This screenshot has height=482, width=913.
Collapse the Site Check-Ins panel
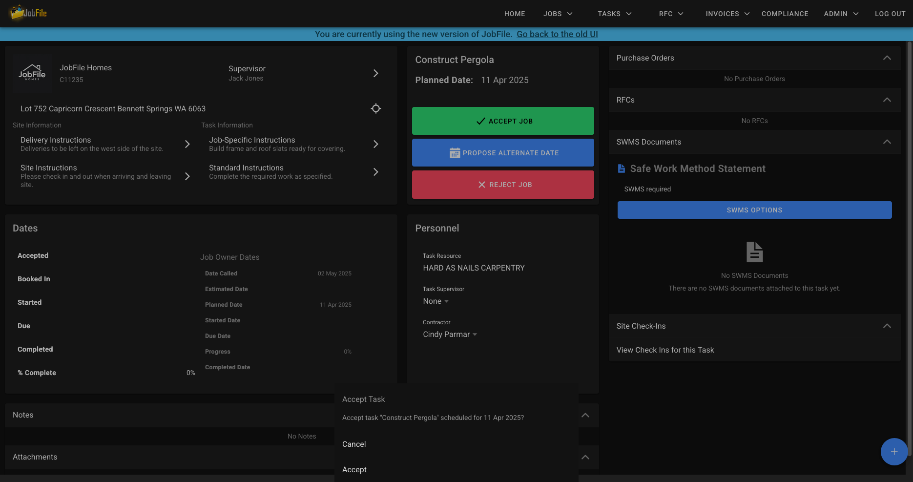(887, 326)
